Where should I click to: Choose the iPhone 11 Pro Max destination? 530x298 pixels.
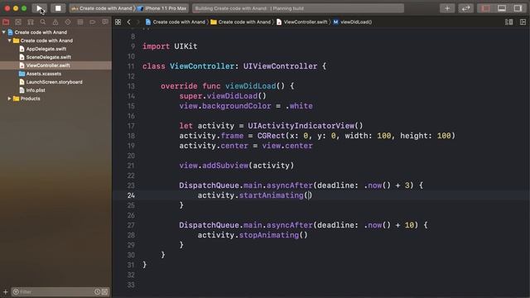162,8
